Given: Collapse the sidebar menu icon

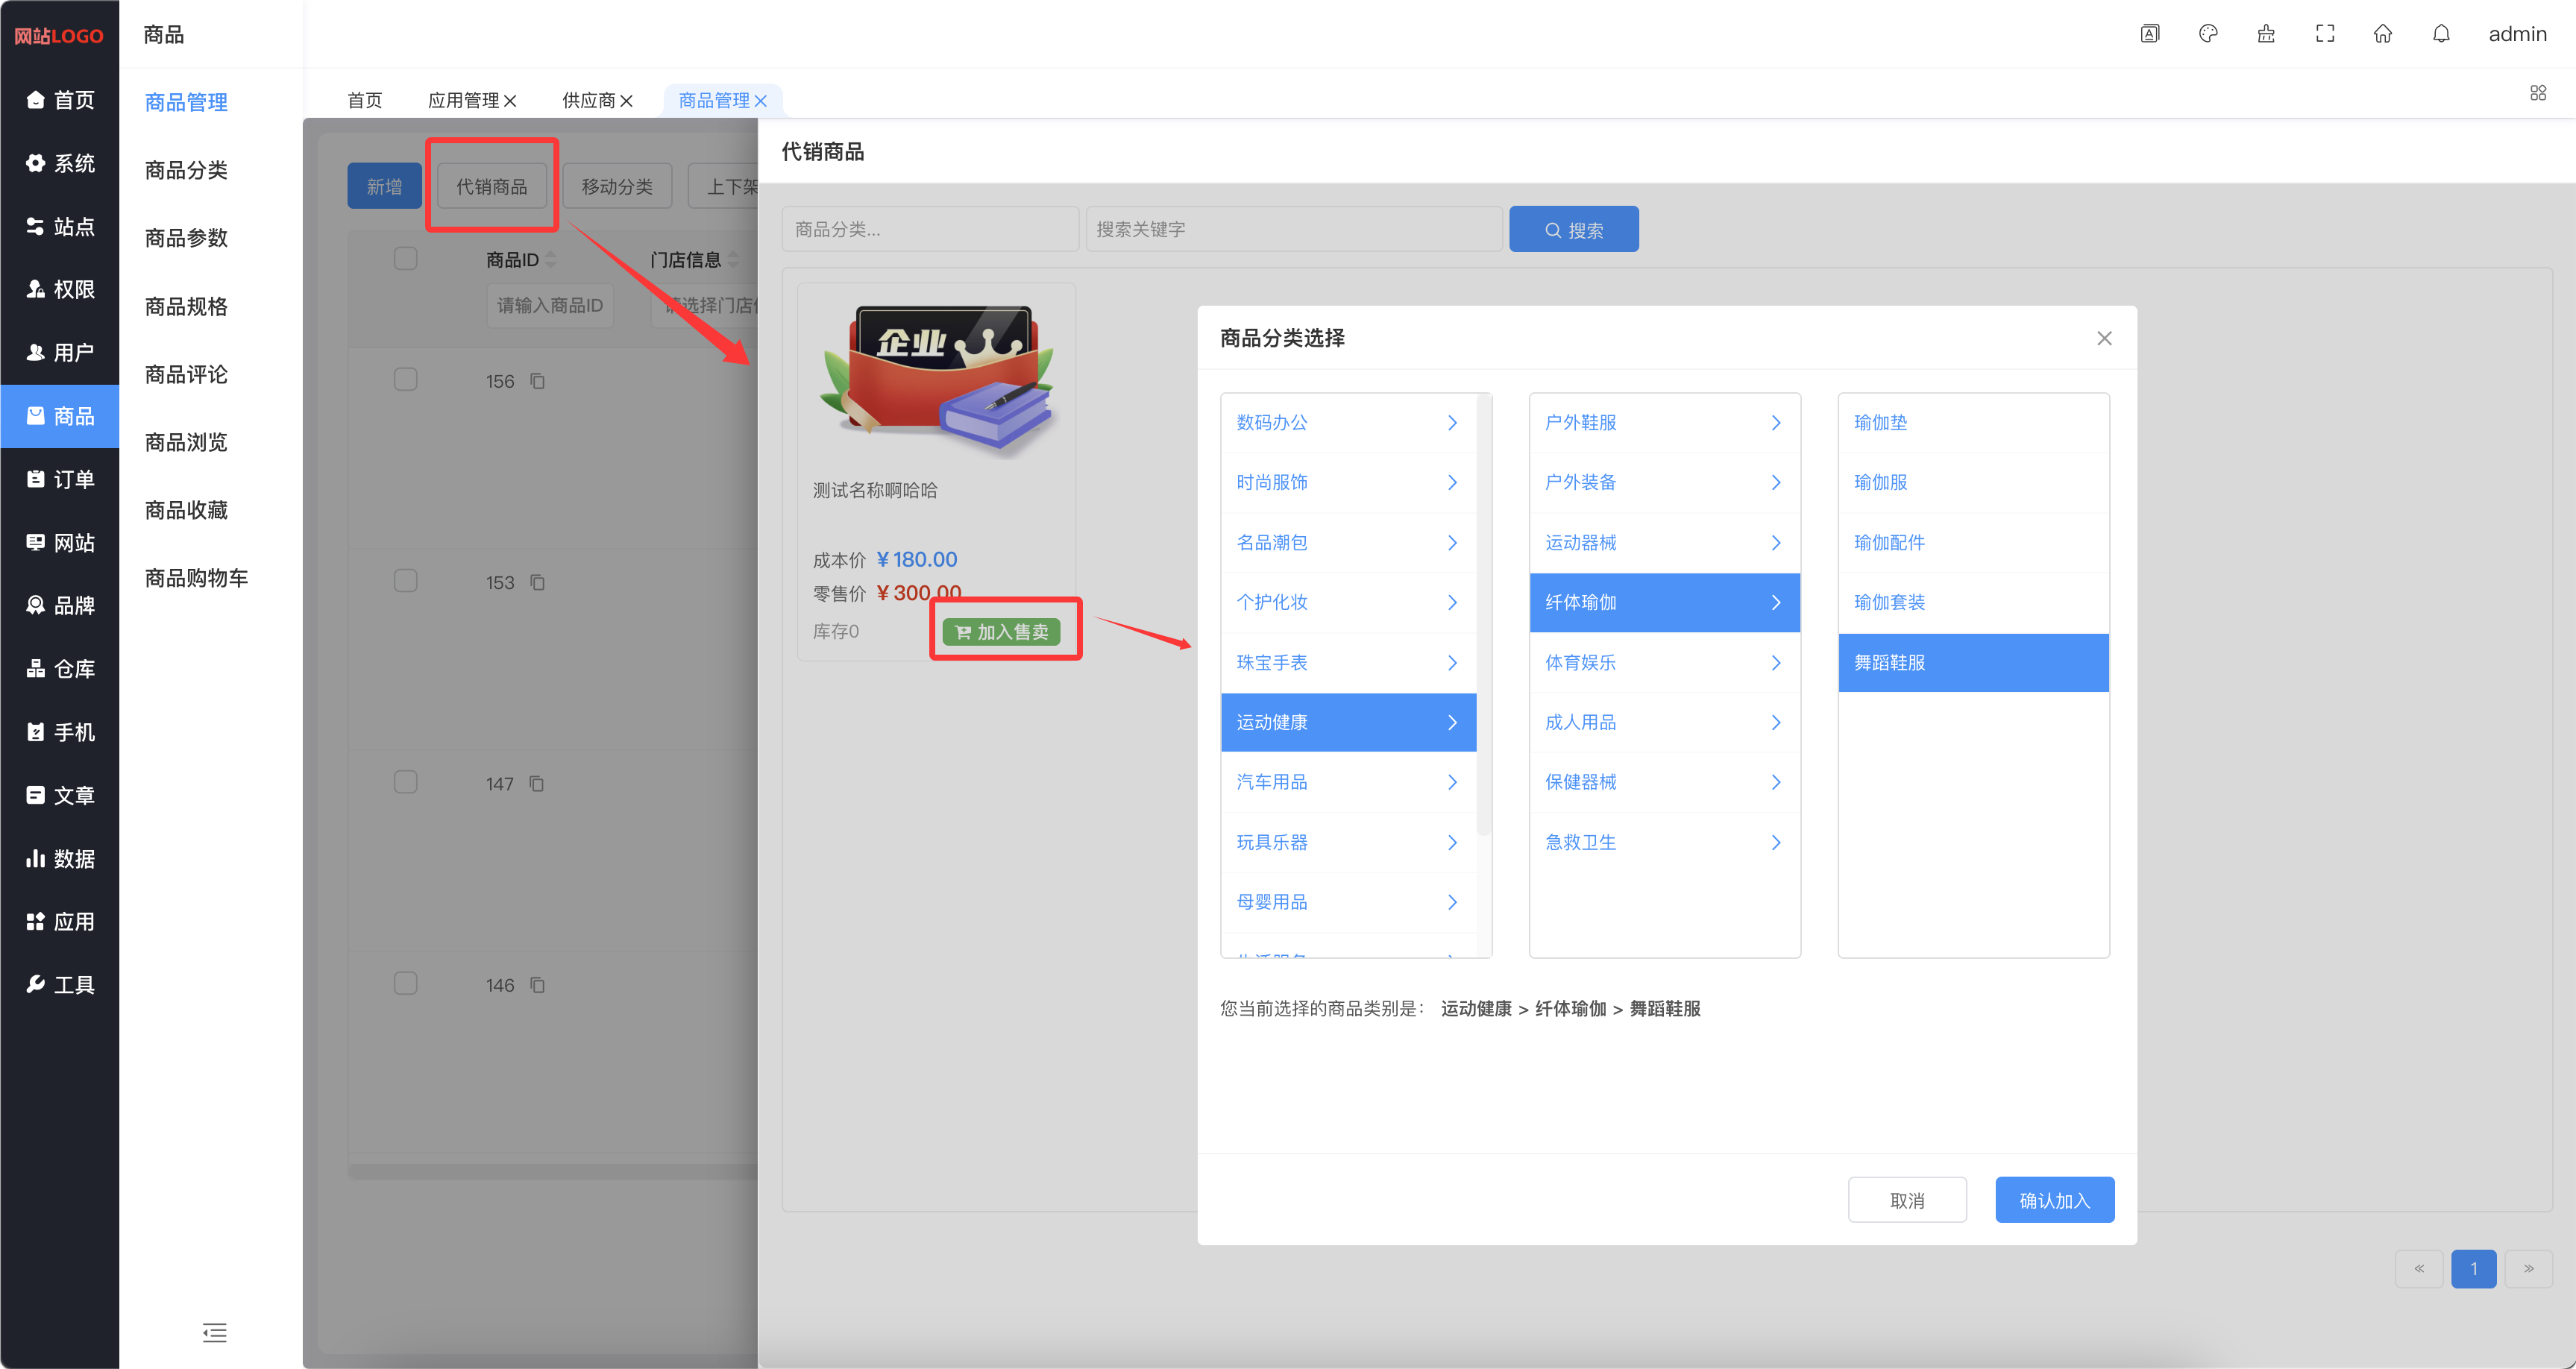Looking at the screenshot, I should coord(214,1332).
